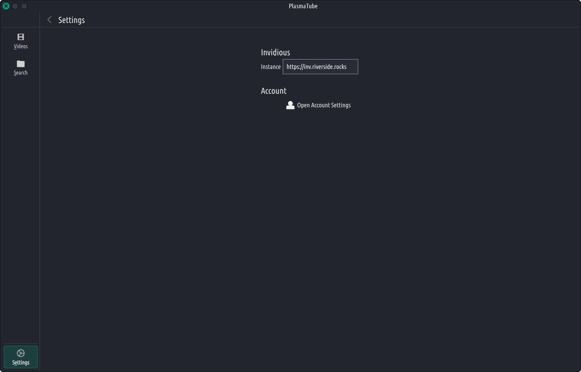Switch to the Videos label in sidebar
The image size is (581, 372).
[x=21, y=46]
